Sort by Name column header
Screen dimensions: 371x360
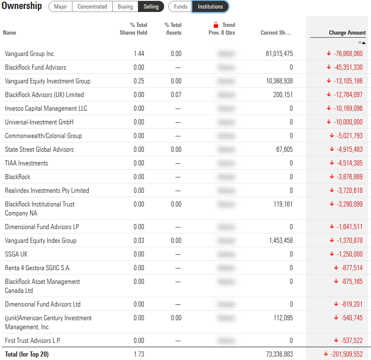9,32
